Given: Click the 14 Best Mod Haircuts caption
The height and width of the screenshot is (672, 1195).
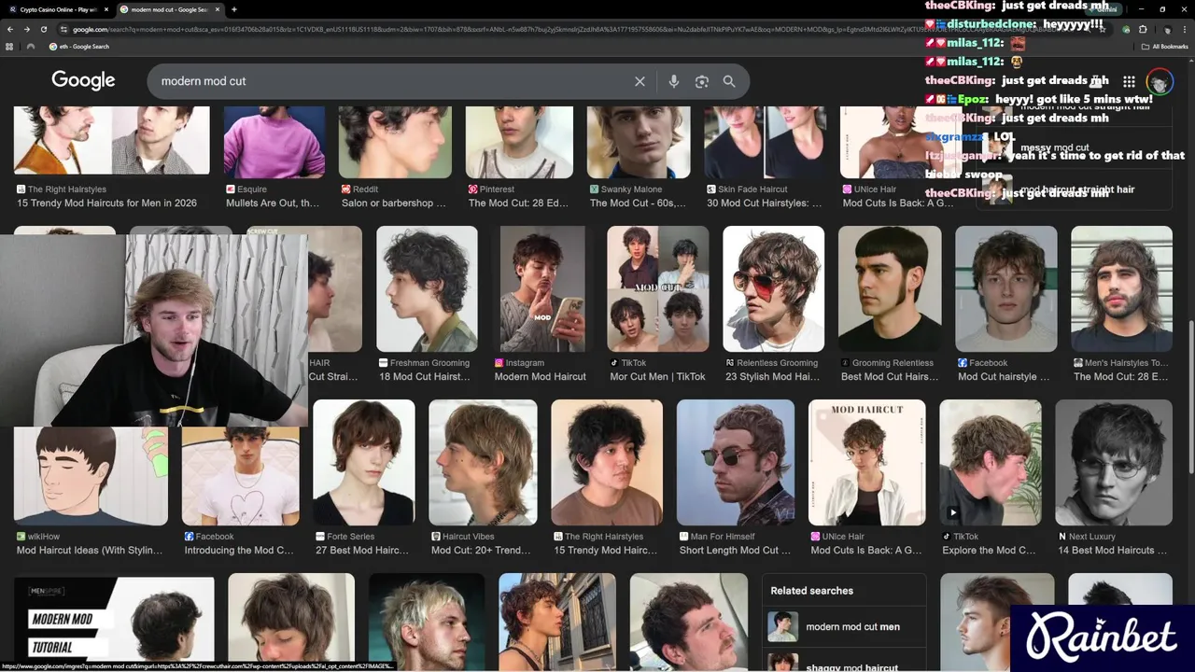Looking at the screenshot, I should click(1113, 550).
